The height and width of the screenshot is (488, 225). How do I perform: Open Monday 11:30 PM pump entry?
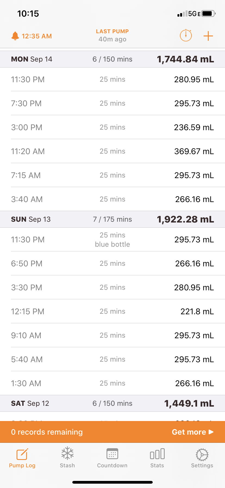pyautogui.click(x=112, y=80)
